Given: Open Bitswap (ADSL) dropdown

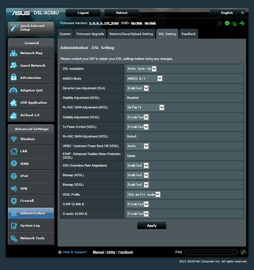Looking at the screenshot, I should (138, 175).
